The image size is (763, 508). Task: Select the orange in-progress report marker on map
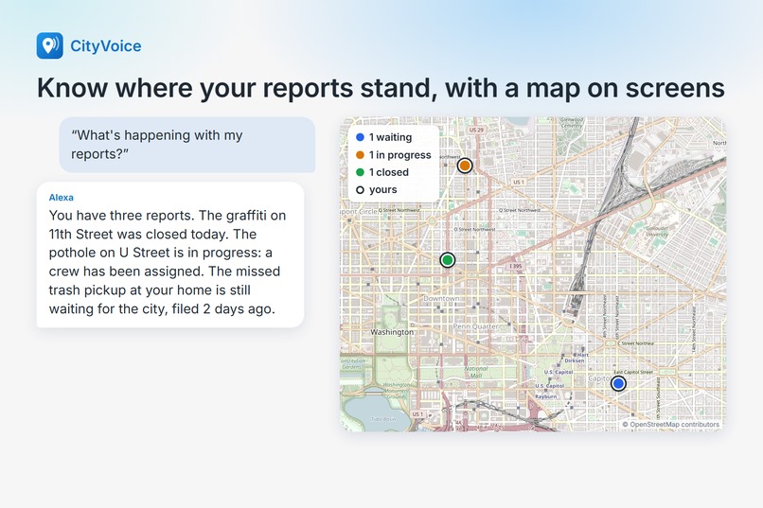465,166
